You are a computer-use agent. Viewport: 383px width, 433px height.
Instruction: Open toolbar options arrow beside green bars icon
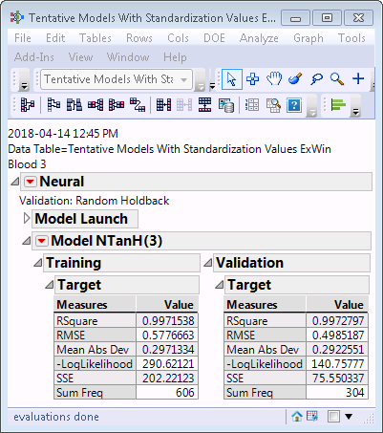356,106
